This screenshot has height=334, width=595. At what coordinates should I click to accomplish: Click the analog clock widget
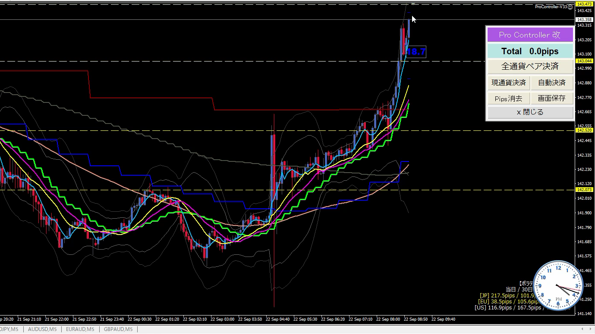pyautogui.click(x=558, y=285)
